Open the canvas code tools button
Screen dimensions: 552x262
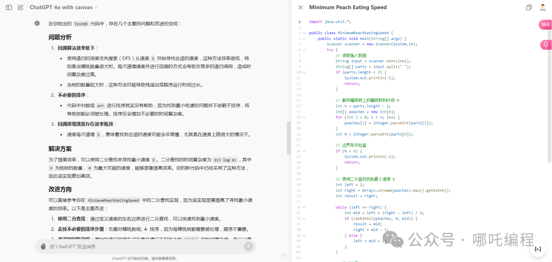537,249
